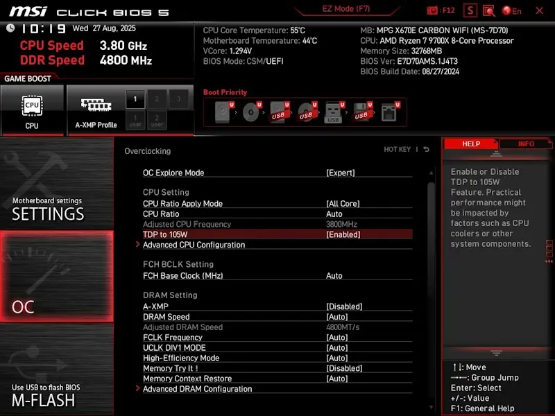Viewport: 555px width, 416px height.
Task: Click the DRAM Setting section heading
Action: click(170, 295)
